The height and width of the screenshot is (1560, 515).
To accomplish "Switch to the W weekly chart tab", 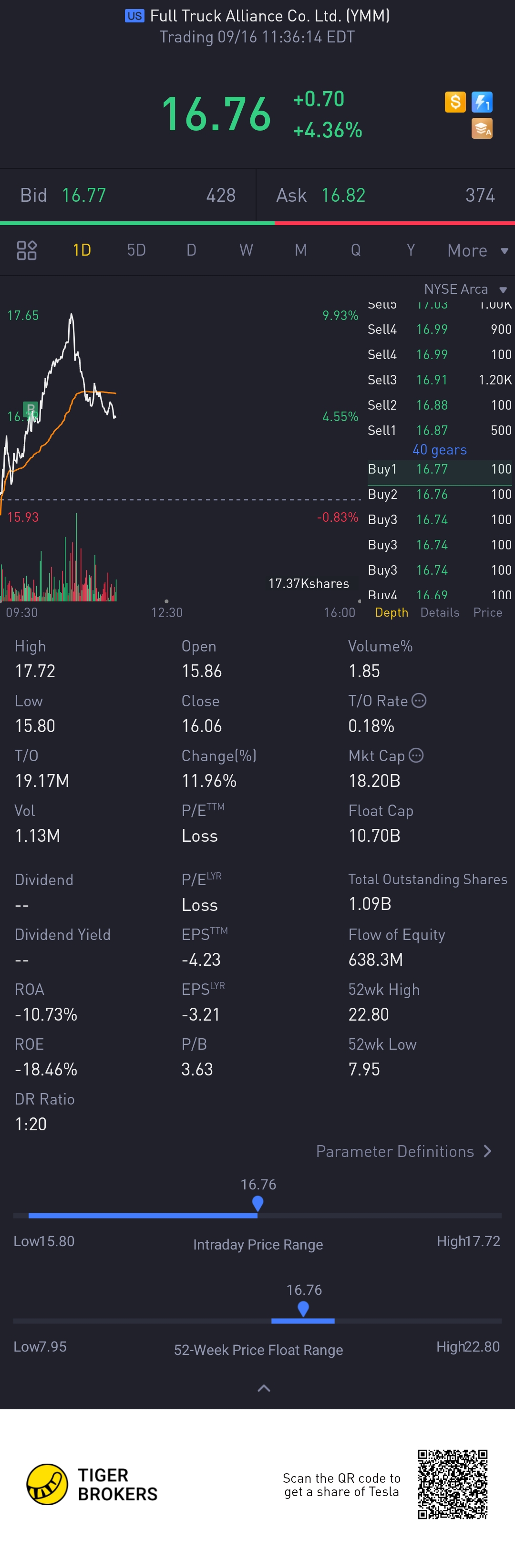I will (x=246, y=250).
